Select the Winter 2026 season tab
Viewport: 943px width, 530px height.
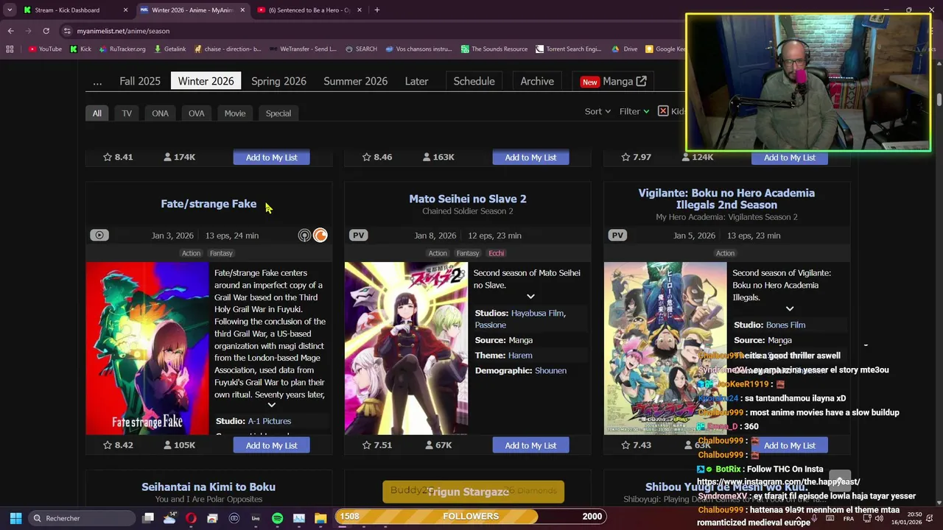(x=206, y=81)
